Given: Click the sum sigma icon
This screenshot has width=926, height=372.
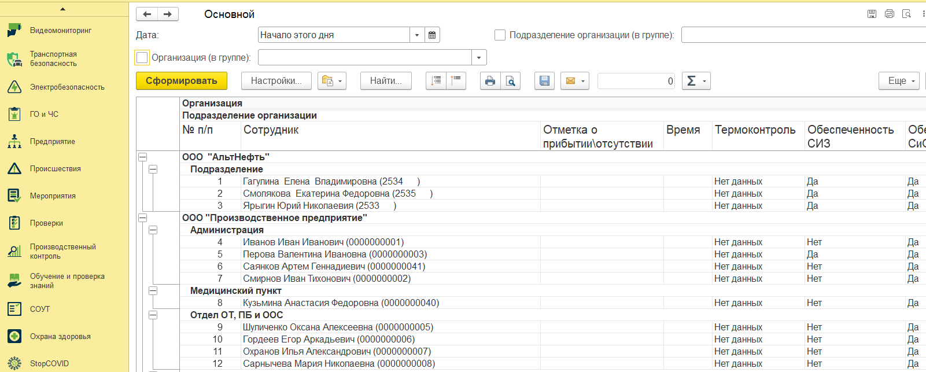Looking at the screenshot, I should (691, 81).
